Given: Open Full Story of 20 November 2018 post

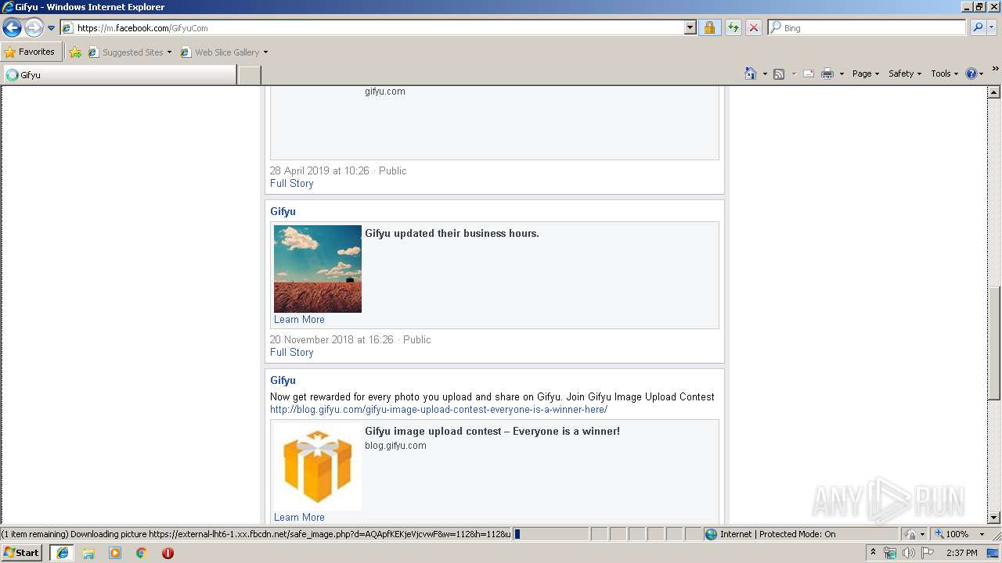Looking at the screenshot, I should click(x=291, y=353).
